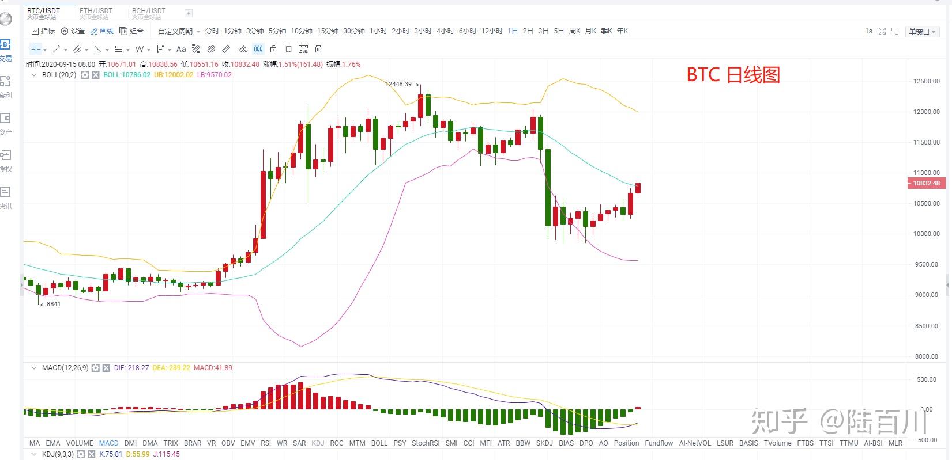
Task: Open the 单窗口 window layout dropdown
Action: (923, 32)
